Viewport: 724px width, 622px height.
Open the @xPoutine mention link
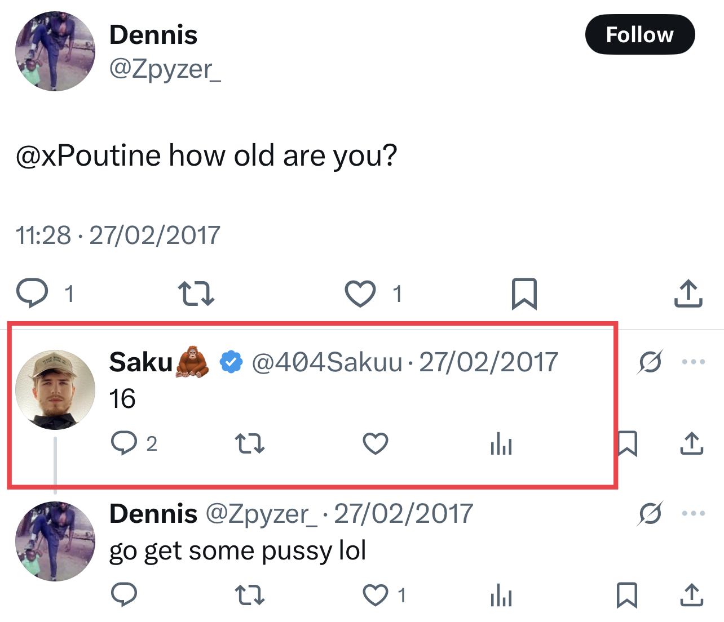coord(89,155)
